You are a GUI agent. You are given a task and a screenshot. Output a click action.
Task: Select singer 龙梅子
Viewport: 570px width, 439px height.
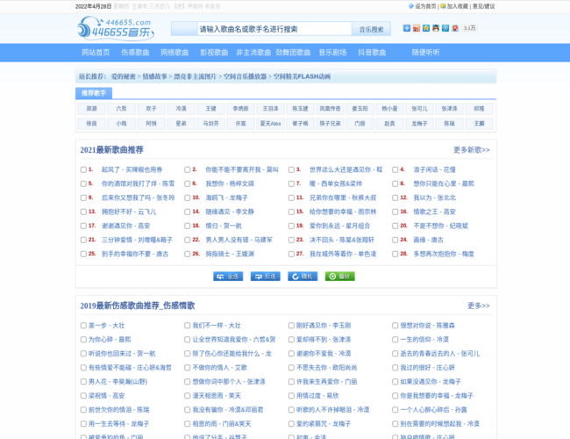pyautogui.click(x=419, y=124)
